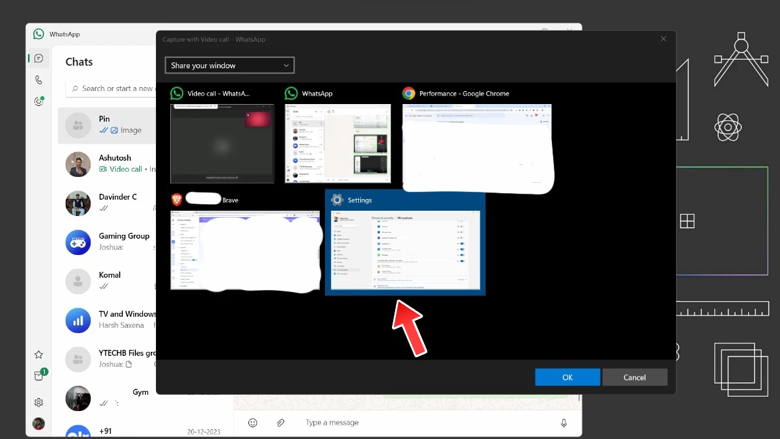Click the Ashutosh contact avatar
Screen dimensions: 780x439
(x=78, y=164)
